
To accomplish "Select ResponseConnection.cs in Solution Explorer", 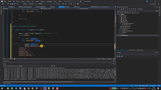I will (128, 31).
